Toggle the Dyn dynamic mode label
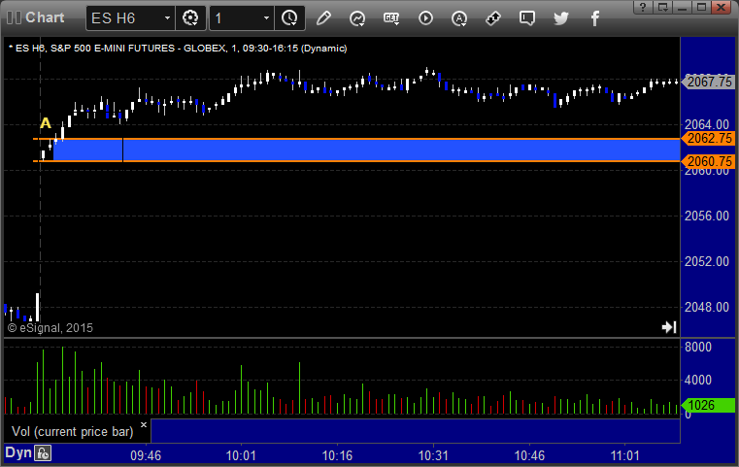Screen dimensions: 739x467 tap(18, 452)
